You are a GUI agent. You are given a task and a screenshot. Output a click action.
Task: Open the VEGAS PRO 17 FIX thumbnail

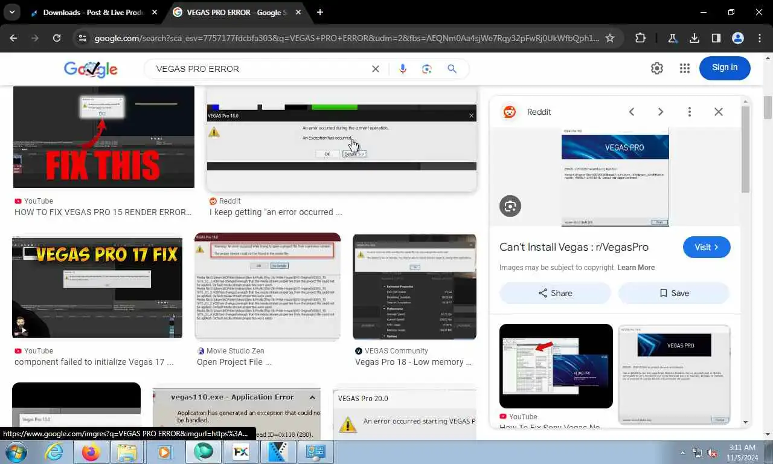coord(97,287)
